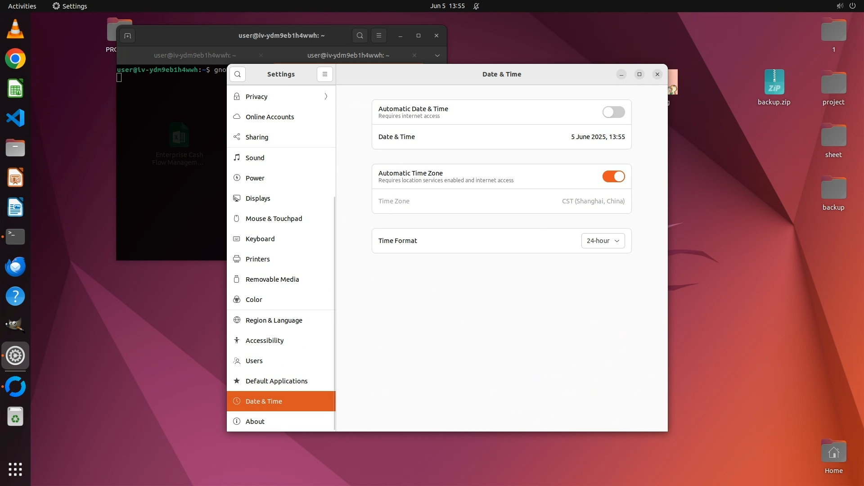This screenshot has width=864, height=486.
Task: Disable Automatic Time Zone switch
Action: click(613, 176)
